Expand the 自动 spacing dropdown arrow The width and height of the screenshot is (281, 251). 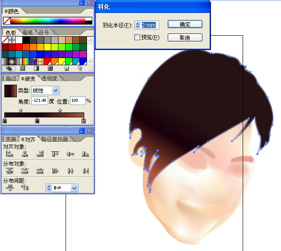click(x=74, y=188)
